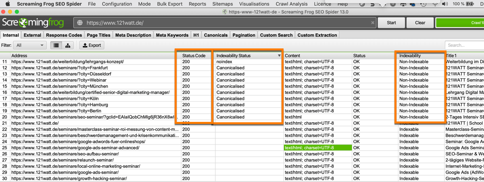This screenshot has width=484, height=182.
Task: Open the Bulk Export menu
Action: pyautogui.click(x=170, y=4)
